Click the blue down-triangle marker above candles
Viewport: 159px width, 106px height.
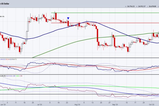pyautogui.click(x=68, y=18)
